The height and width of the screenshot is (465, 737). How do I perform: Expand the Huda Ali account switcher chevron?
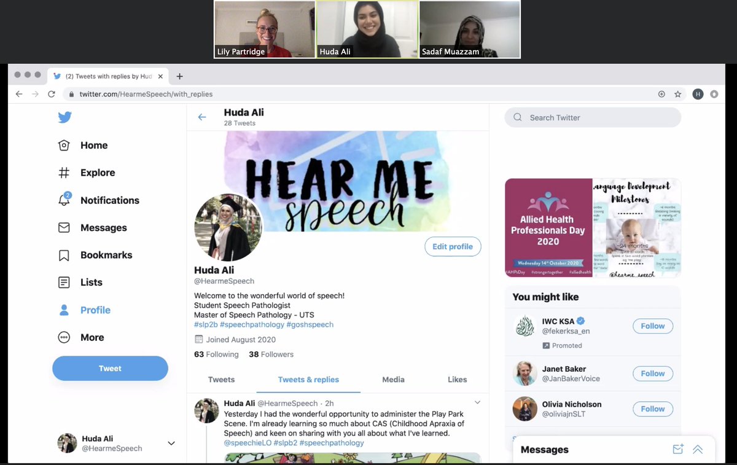coord(171,444)
